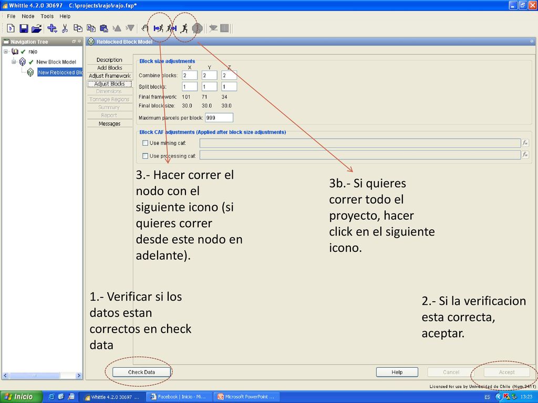Viewport: 538px width, 403px height.
Task: Switch to the Add Blocks tab
Action: (x=109, y=68)
